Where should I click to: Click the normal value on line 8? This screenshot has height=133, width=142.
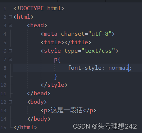click(119, 68)
